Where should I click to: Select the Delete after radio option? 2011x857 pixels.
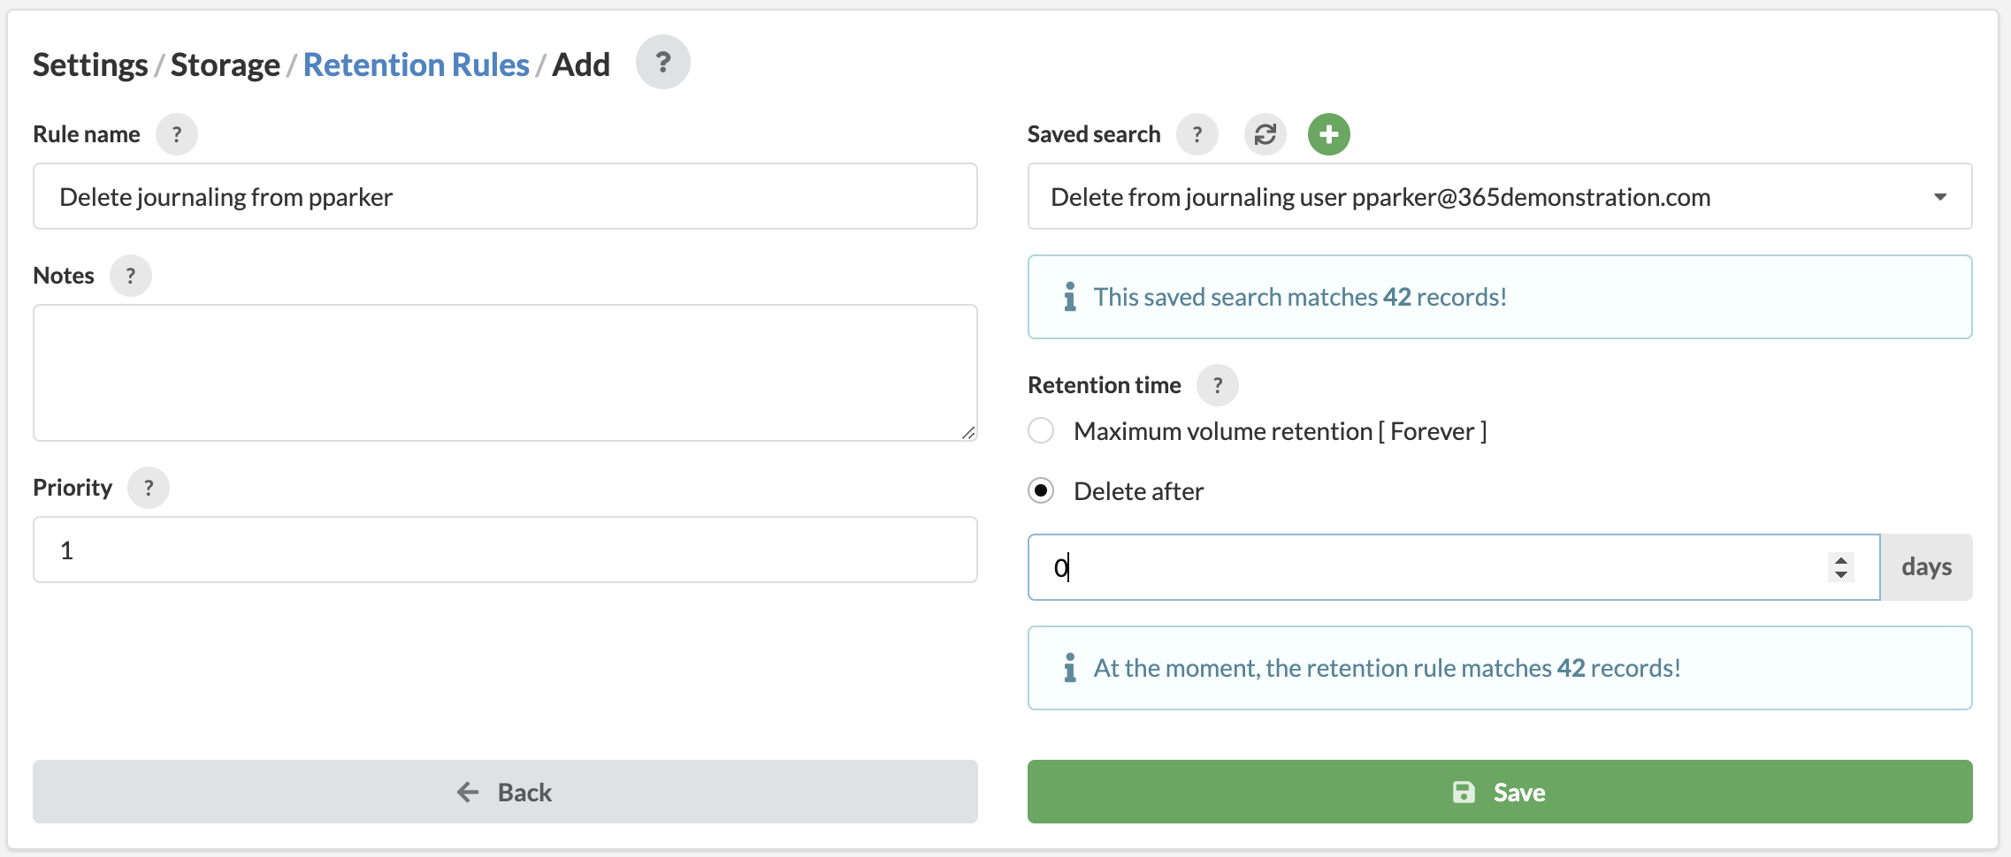[x=1041, y=490]
